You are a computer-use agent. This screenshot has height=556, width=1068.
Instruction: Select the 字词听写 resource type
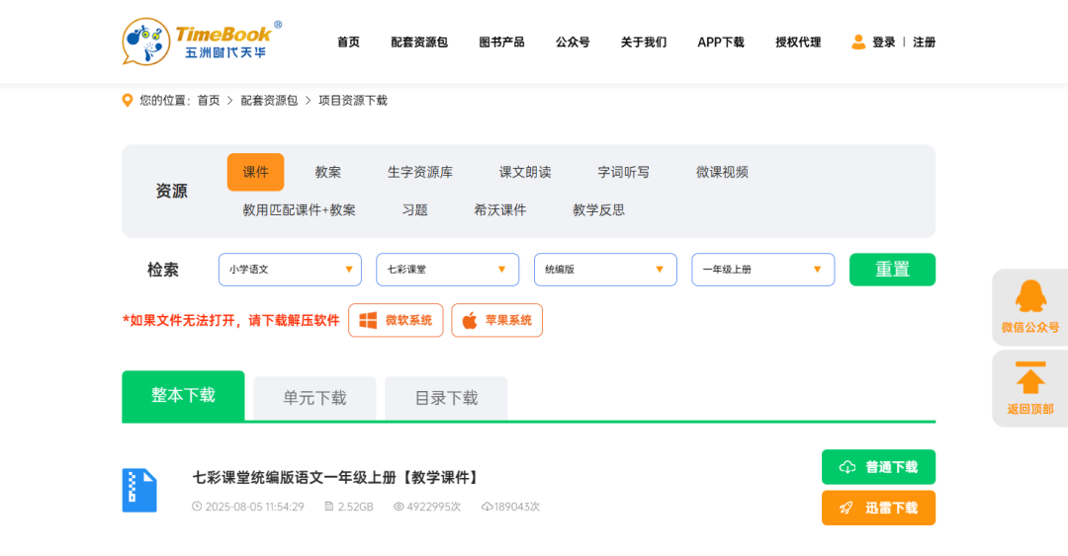(x=623, y=172)
